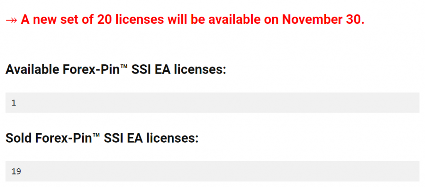The width and height of the screenshot is (425, 187).
Task: Click the sold licenses field showing 19
Action: (212, 171)
